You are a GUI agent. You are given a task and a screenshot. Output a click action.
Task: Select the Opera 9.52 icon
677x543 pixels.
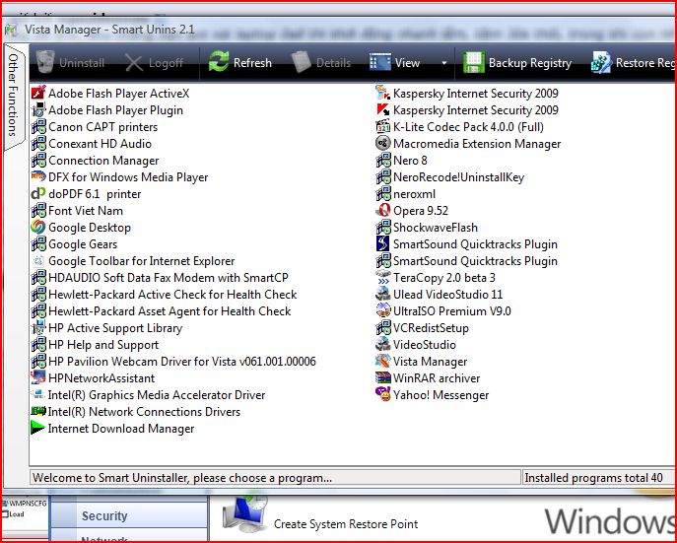(384, 211)
